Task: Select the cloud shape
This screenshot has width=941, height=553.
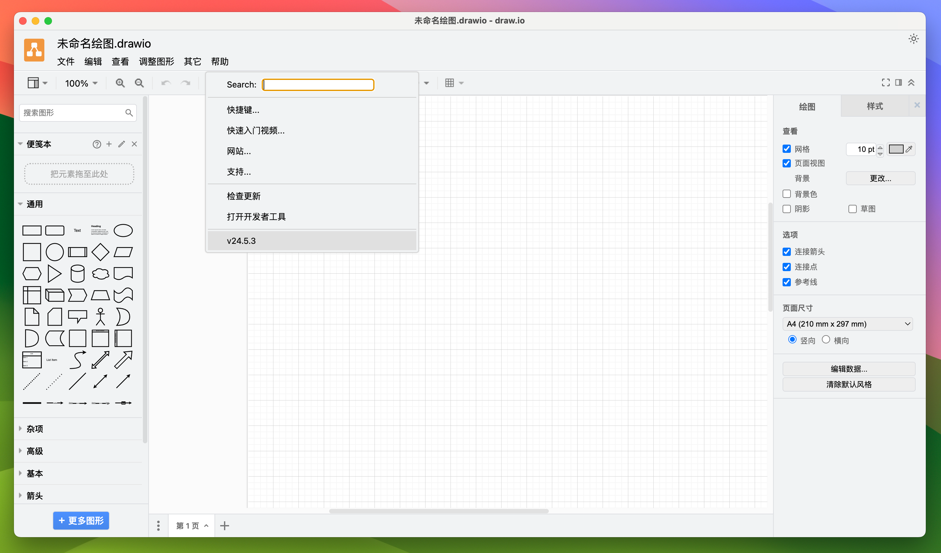Action: pyautogui.click(x=100, y=274)
